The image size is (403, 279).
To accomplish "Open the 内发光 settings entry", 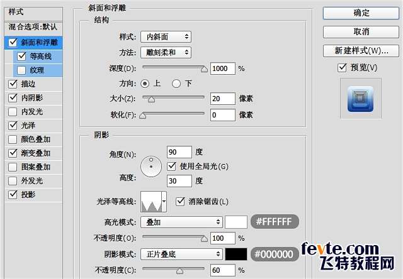I will pos(32,112).
